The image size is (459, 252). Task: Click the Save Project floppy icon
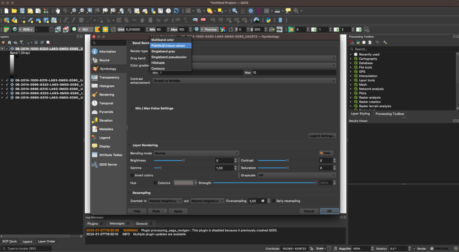click(22, 11)
